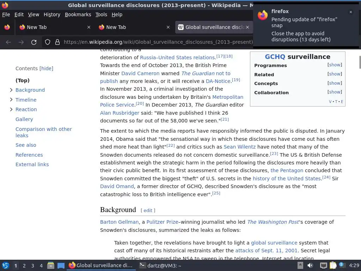This screenshot has height=271, width=361.
Task: Jump to See also section
Action: 26,145
